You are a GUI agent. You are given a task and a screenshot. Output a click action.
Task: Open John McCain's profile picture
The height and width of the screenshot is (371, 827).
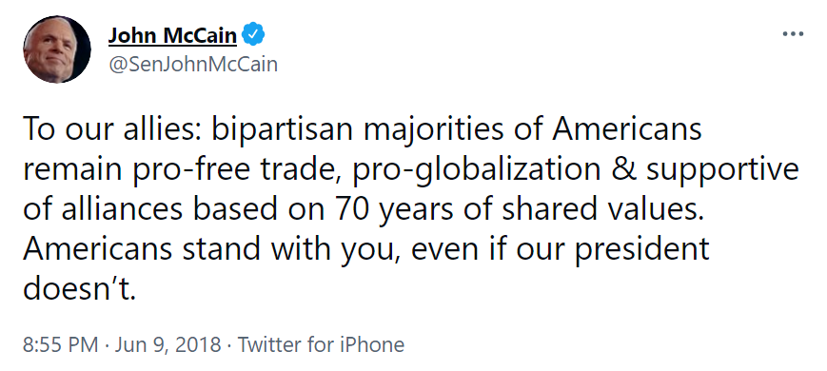(x=57, y=49)
